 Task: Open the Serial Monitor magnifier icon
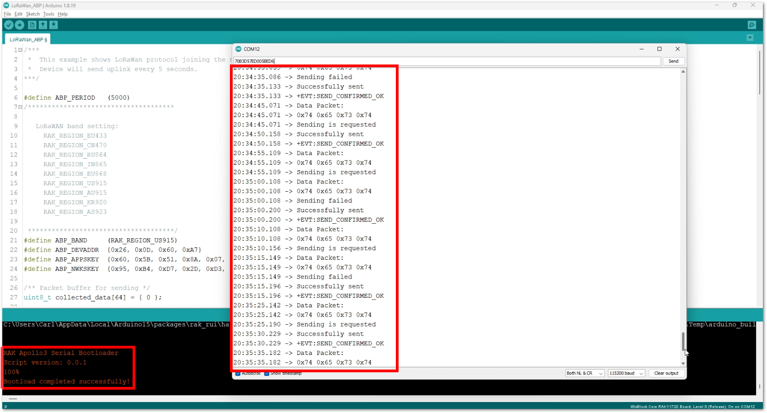[x=752, y=25]
